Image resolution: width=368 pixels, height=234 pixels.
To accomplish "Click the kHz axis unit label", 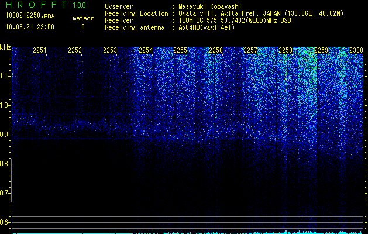I will pos(5,47).
